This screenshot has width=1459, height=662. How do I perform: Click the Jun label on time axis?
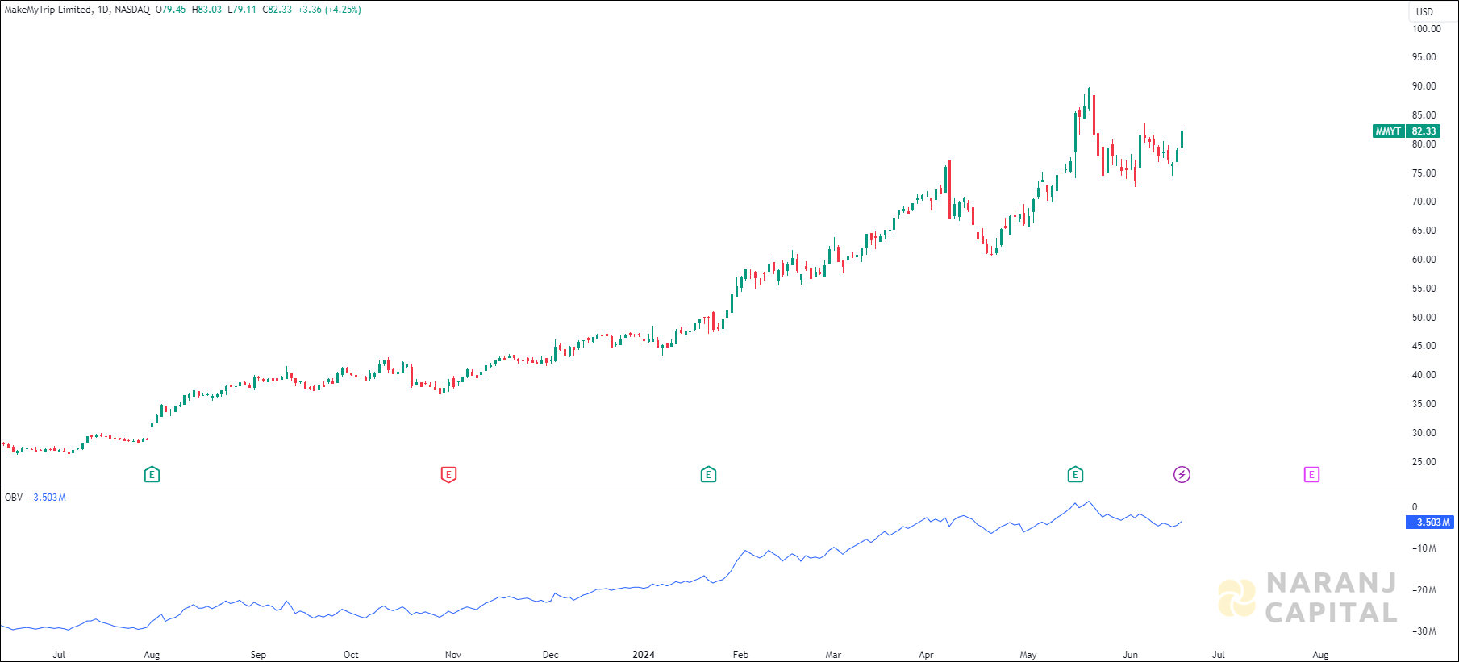point(1131,655)
